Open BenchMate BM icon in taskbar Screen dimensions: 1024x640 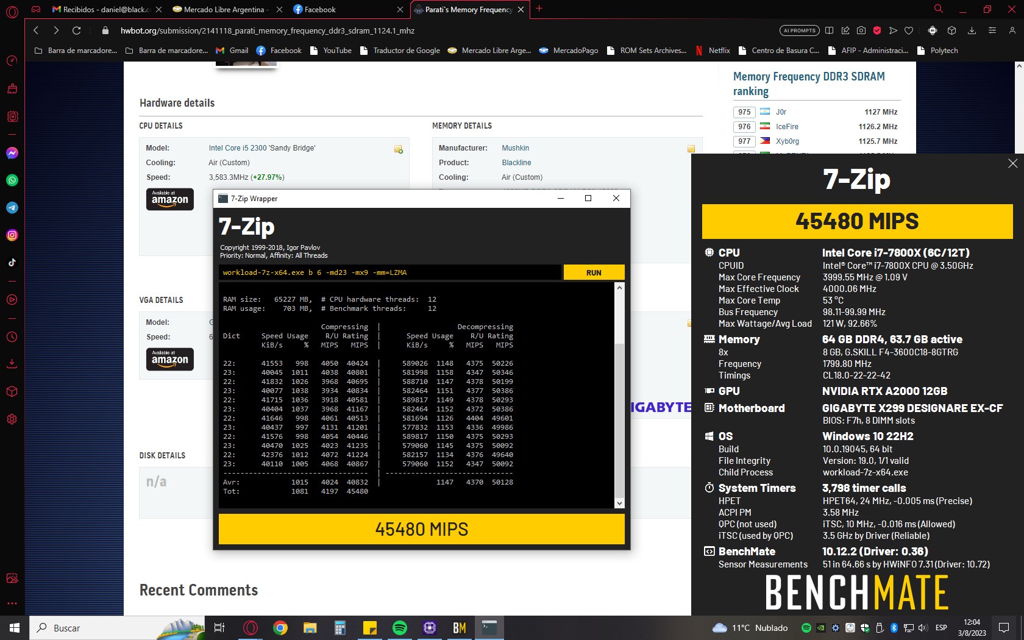pos(460,628)
